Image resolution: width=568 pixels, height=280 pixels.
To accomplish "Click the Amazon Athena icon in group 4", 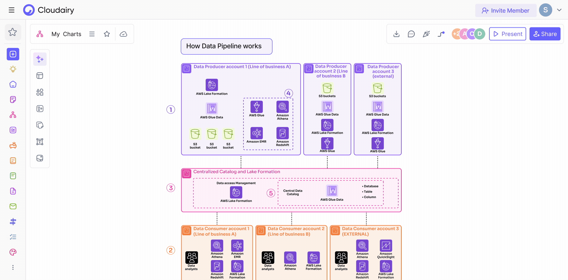I will pyautogui.click(x=282, y=107).
